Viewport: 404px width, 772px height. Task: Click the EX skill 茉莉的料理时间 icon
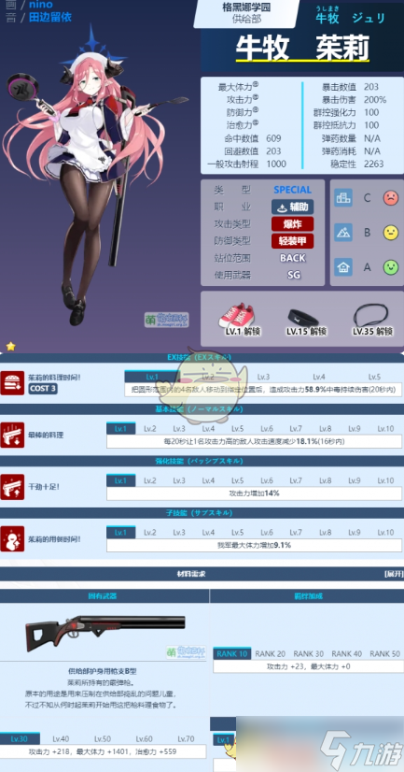(x=12, y=382)
